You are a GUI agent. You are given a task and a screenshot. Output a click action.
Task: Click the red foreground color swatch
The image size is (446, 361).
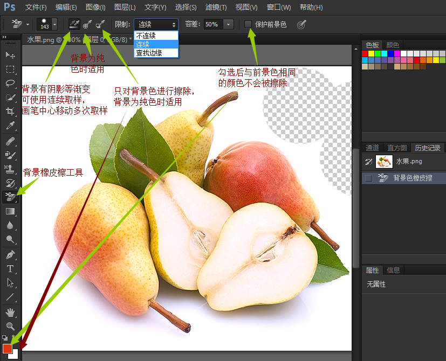[8, 348]
